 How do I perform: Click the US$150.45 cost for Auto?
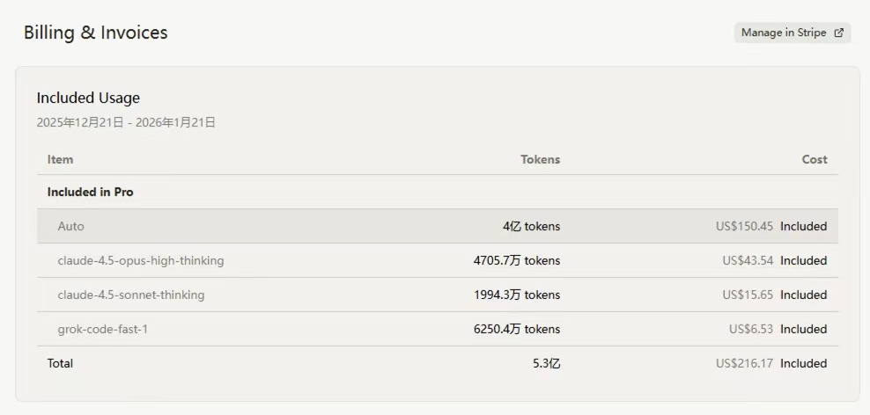pyautogui.click(x=744, y=226)
